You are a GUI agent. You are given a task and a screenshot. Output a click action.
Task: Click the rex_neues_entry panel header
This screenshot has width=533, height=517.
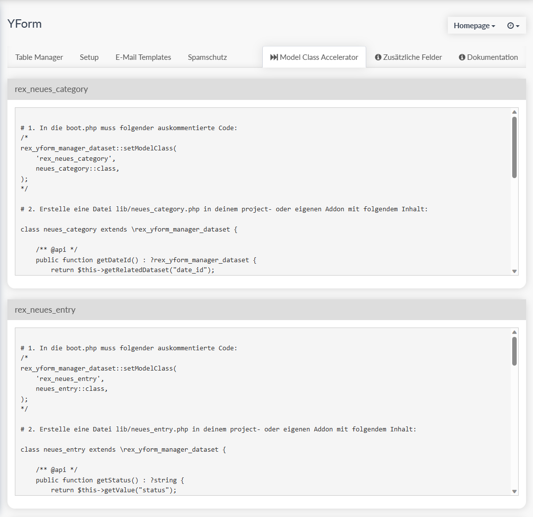(x=266, y=310)
